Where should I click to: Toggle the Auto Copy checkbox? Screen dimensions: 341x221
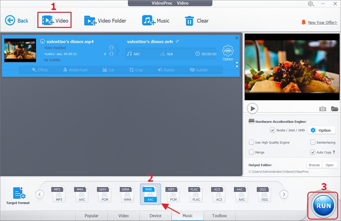pos(313,152)
